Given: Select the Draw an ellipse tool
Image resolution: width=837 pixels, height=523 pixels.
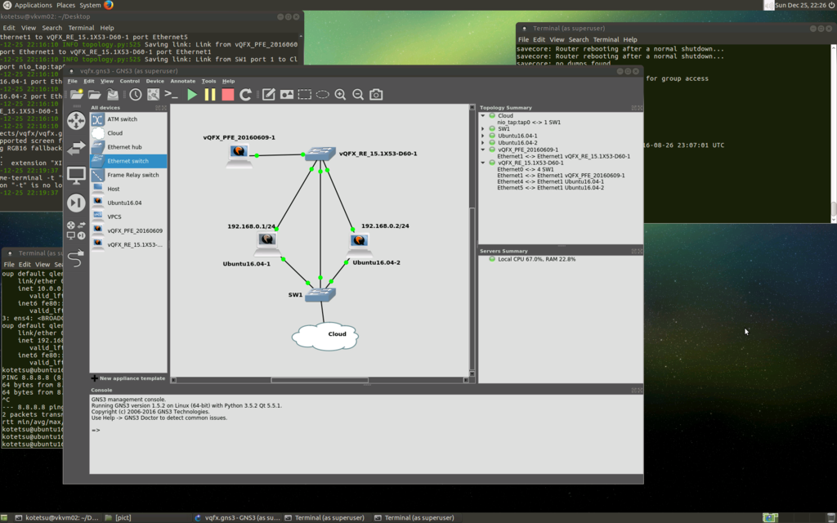Looking at the screenshot, I should click(322, 95).
